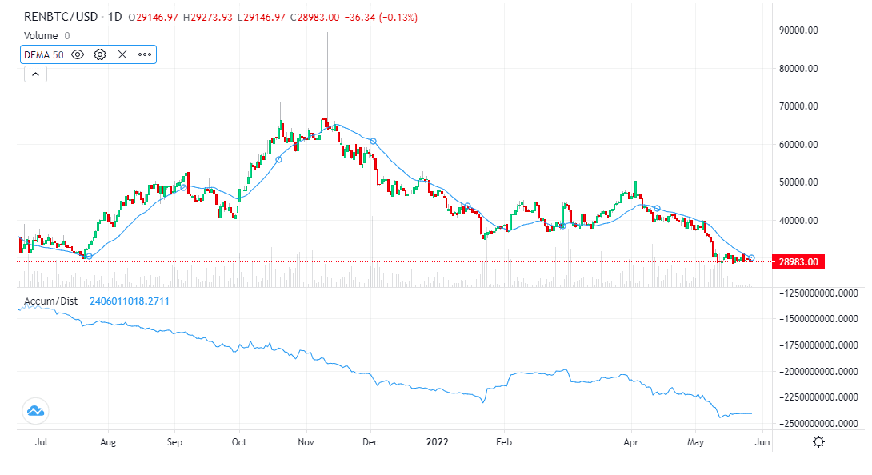Click the Nov label on the timeline
The height and width of the screenshot is (475, 872).
306,441
